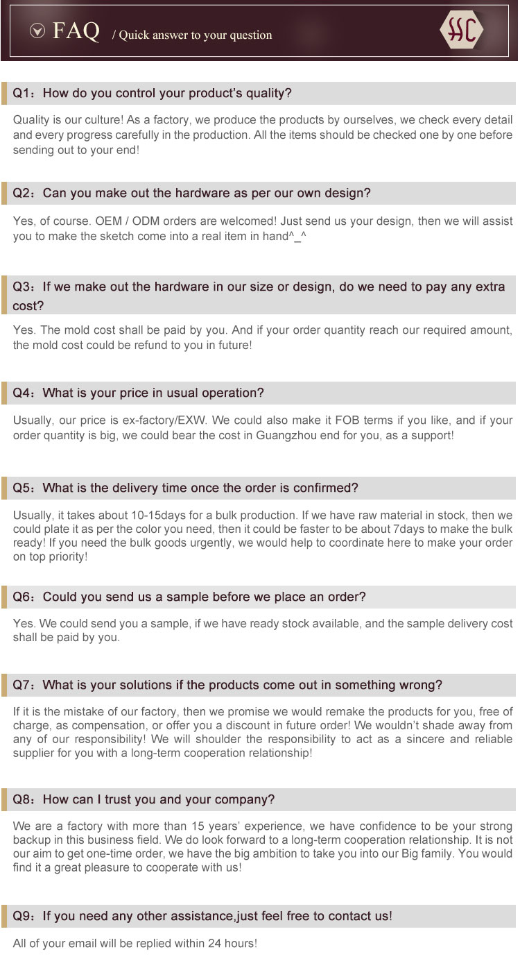
Task: Click the HC hexagon logo
Action: point(461,30)
